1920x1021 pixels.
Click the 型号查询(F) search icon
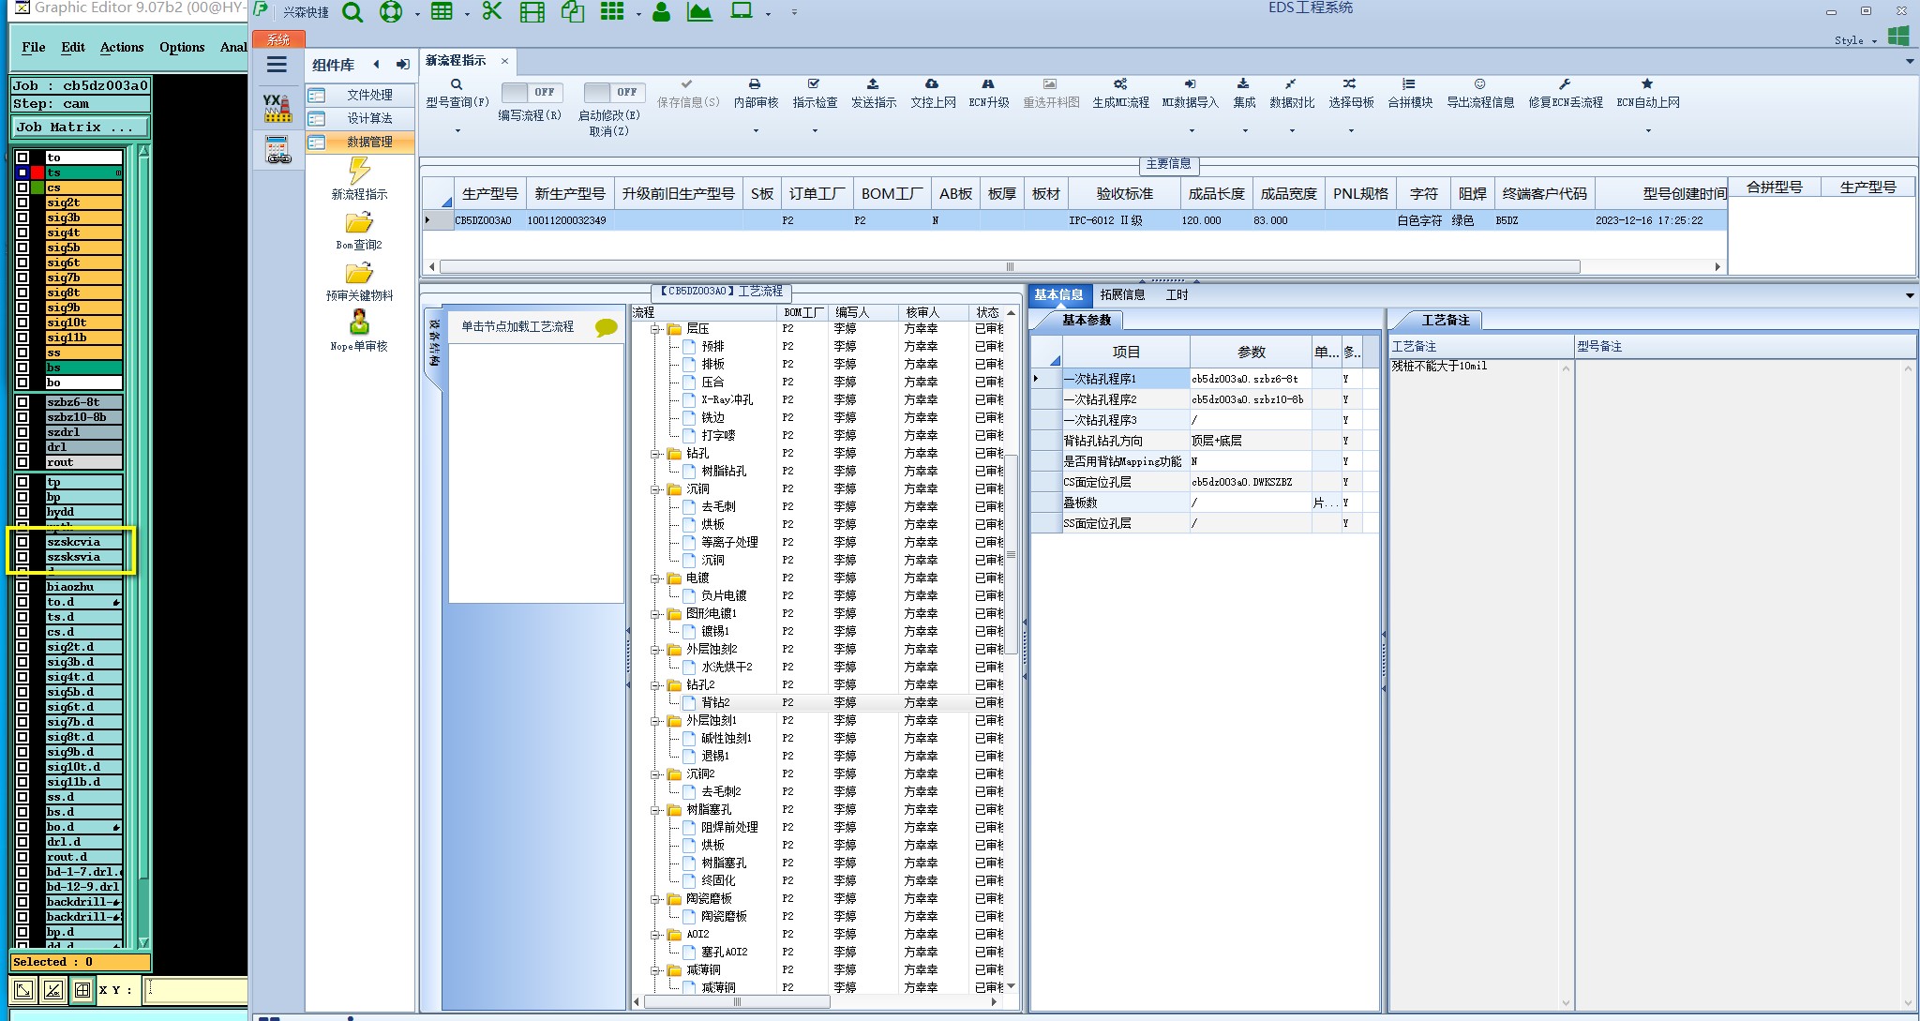pyautogui.click(x=457, y=84)
